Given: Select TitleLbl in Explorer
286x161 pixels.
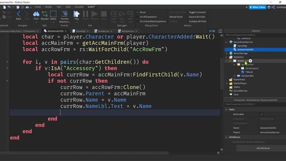Looking at the screenshot, I should click(249, 72).
